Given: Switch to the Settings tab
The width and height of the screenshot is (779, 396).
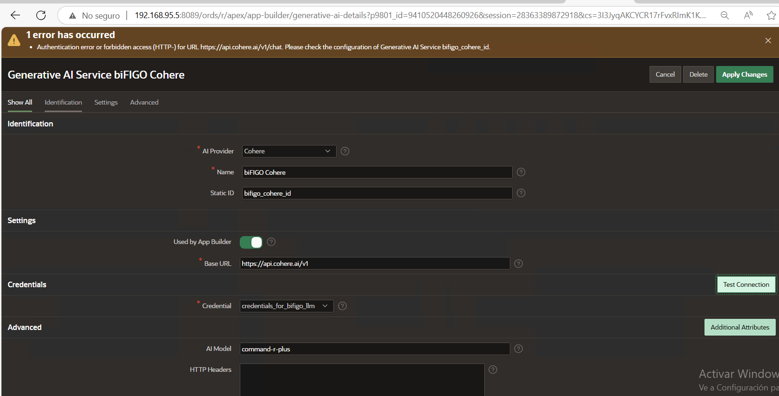Looking at the screenshot, I should coord(106,102).
